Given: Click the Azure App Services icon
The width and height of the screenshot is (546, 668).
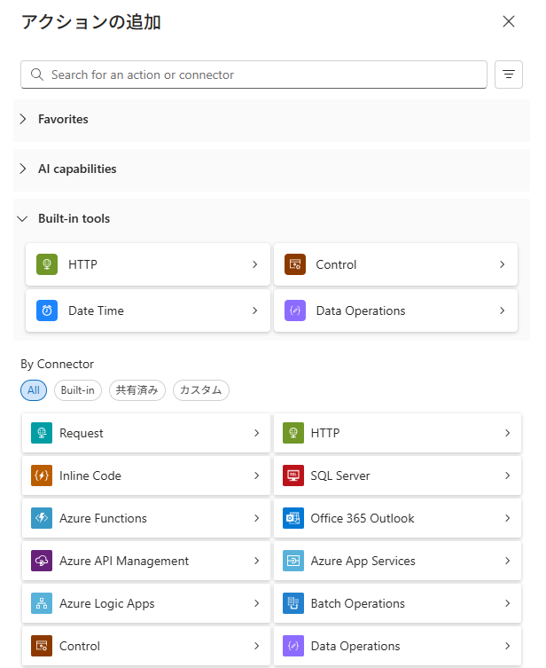Looking at the screenshot, I should click(293, 561).
